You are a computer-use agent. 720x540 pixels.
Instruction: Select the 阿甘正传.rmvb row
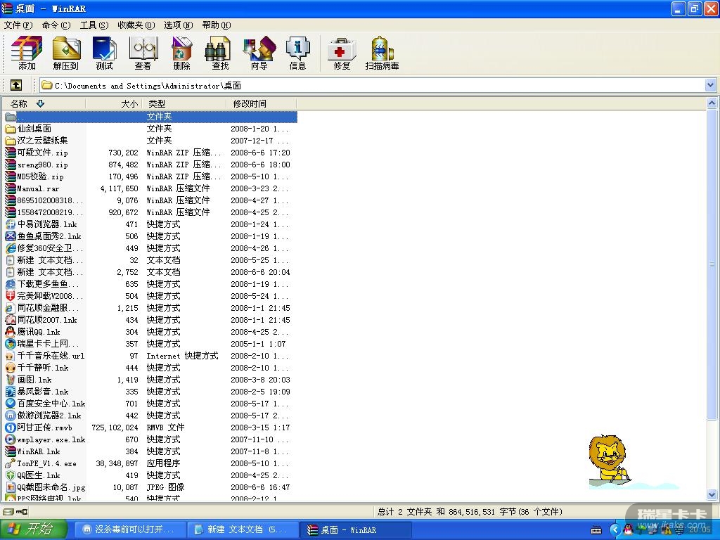point(150,427)
